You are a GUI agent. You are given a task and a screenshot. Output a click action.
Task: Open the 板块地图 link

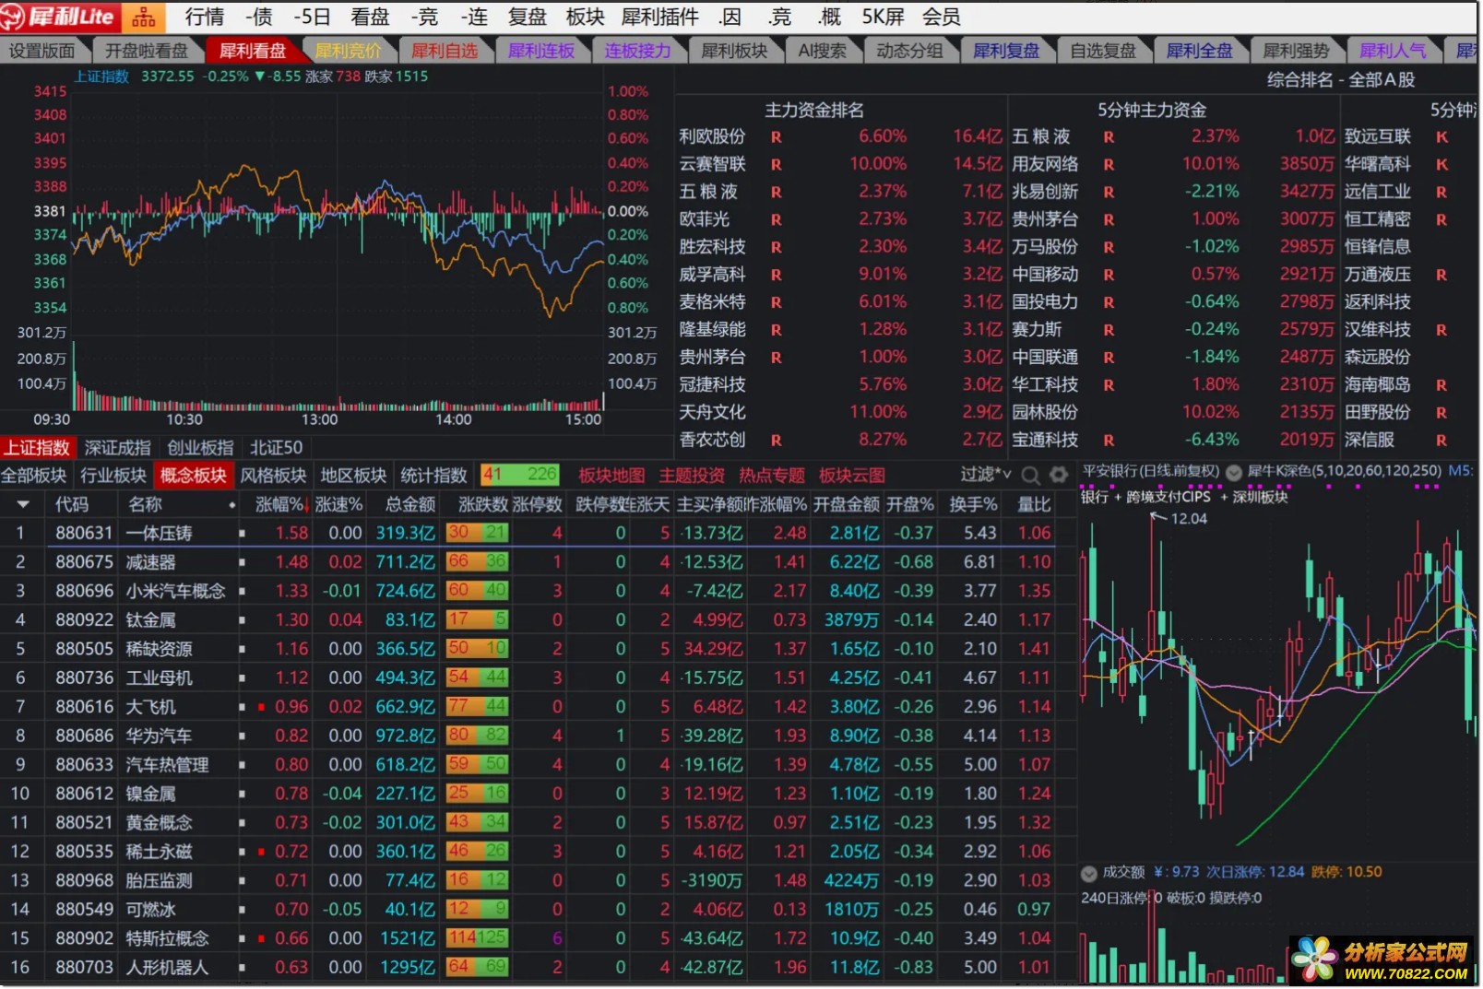pyautogui.click(x=611, y=476)
